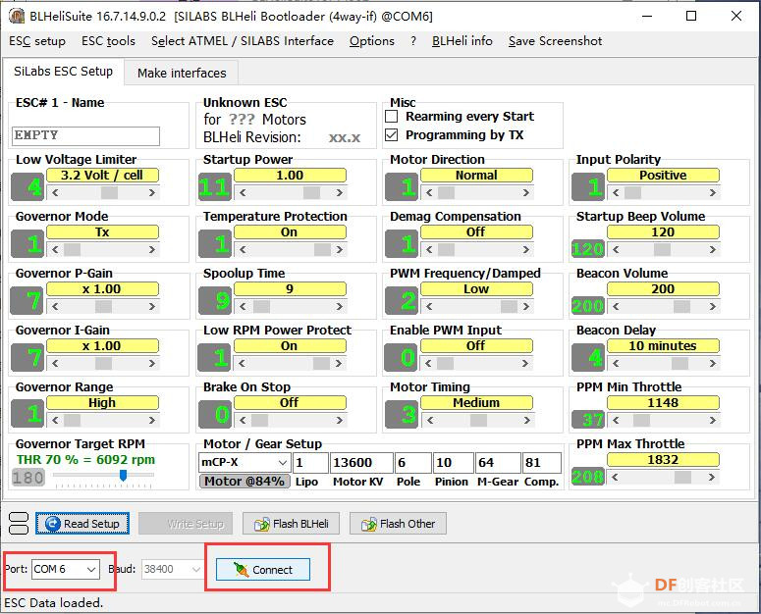This screenshot has width=761, height=614.
Task: Enable Rearming every Start checkbox
Action: pyautogui.click(x=391, y=117)
